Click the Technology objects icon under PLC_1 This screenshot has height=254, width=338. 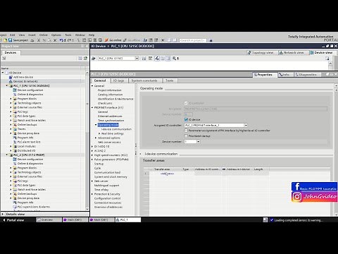point(15,103)
